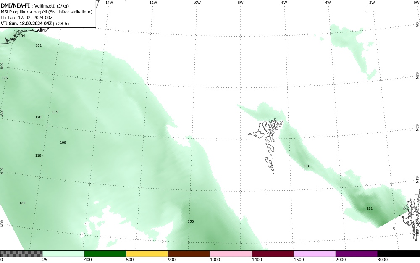Select the yellow 500–900 legend swatch
This screenshot has width=420, height=263.
pos(147,254)
